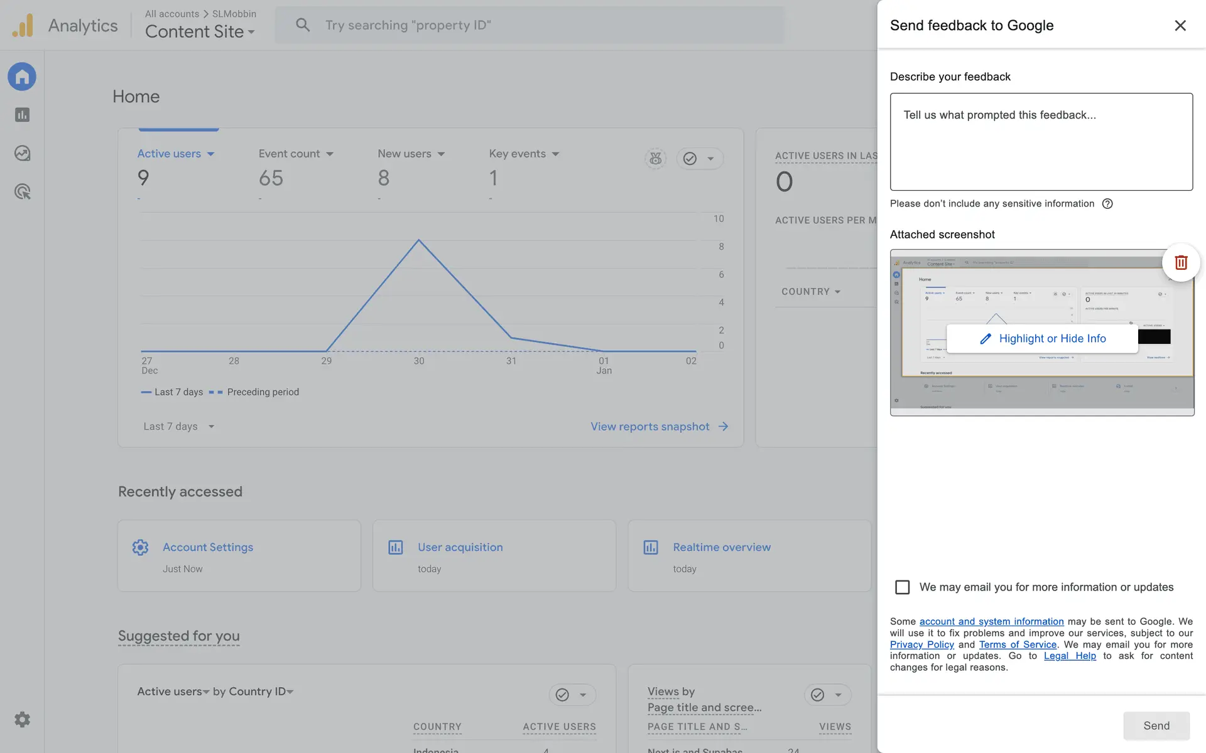Click the Analytics insights icon on card
Image resolution: width=1206 pixels, height=753 pixels.
[655, 159]
